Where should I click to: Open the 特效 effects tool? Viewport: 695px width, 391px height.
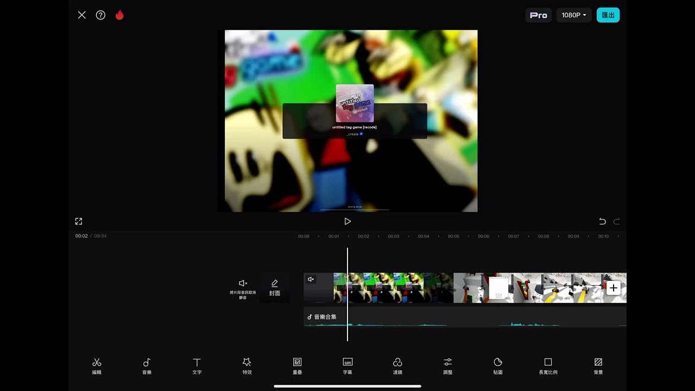click(247, 366)
